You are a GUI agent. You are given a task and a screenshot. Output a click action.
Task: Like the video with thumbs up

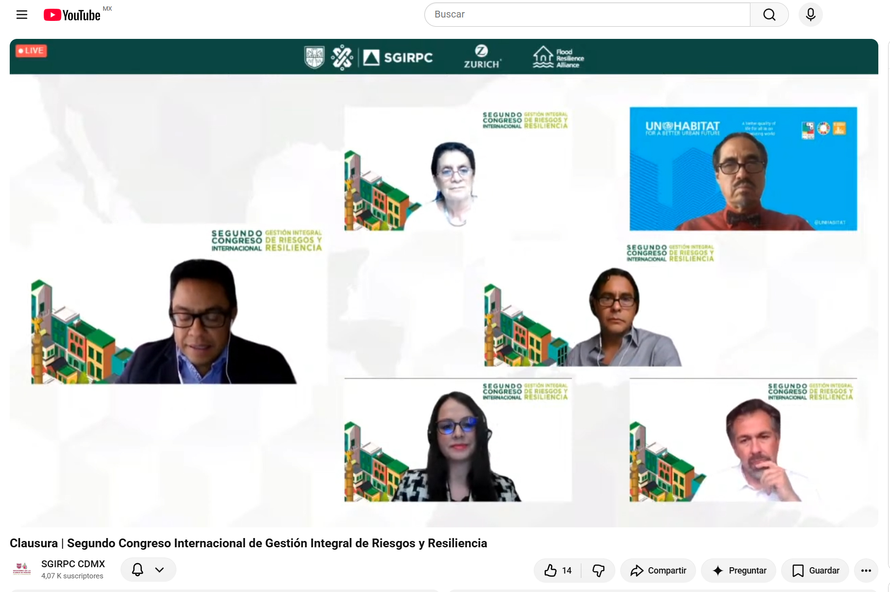tap(558, 571)
